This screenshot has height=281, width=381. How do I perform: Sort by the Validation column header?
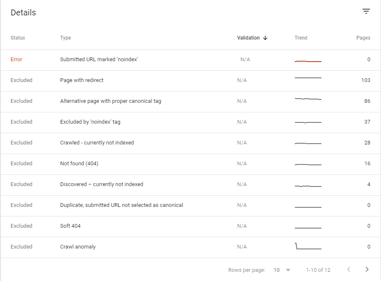pos(248,38)
